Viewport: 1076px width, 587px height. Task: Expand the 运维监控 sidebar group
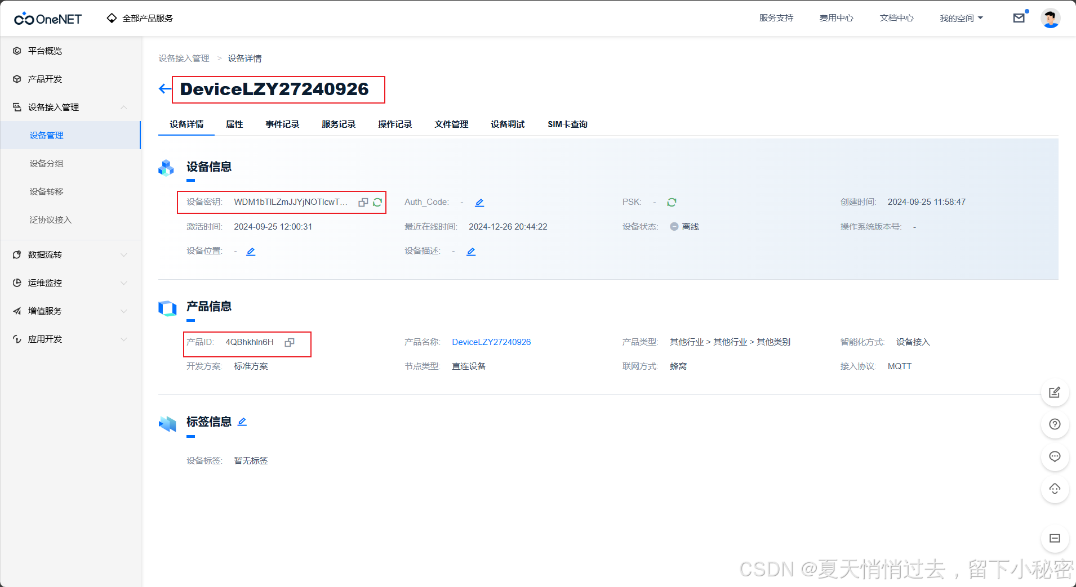(70, 283)
